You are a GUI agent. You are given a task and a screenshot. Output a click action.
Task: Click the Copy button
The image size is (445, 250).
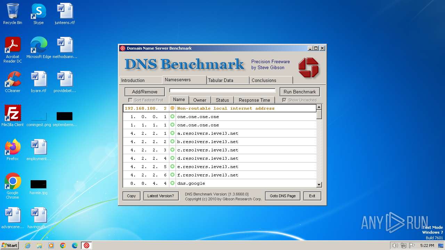131,196
